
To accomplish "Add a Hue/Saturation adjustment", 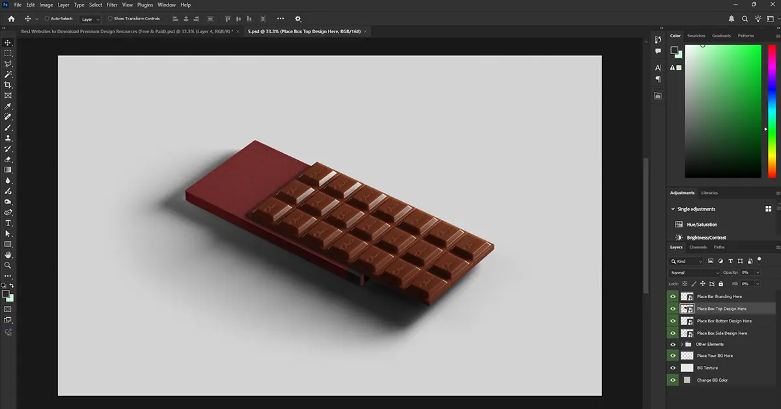I will point(702,225).
